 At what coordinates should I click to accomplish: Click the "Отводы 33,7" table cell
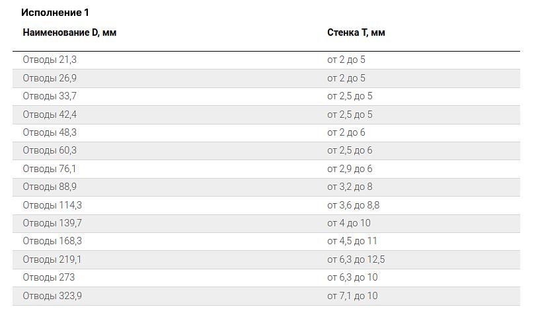click(x=50, y=96)
